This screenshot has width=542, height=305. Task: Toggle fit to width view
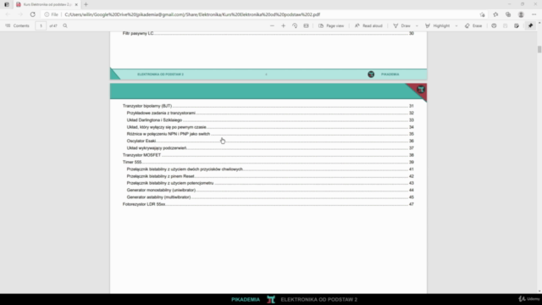306,26
